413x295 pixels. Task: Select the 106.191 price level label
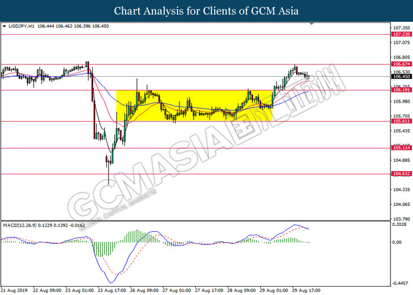(401, 90)
